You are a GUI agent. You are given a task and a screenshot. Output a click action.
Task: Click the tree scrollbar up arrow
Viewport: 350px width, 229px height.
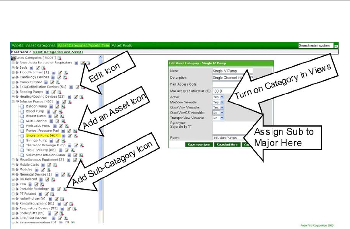pyautogui.click(x=101, y=57)
